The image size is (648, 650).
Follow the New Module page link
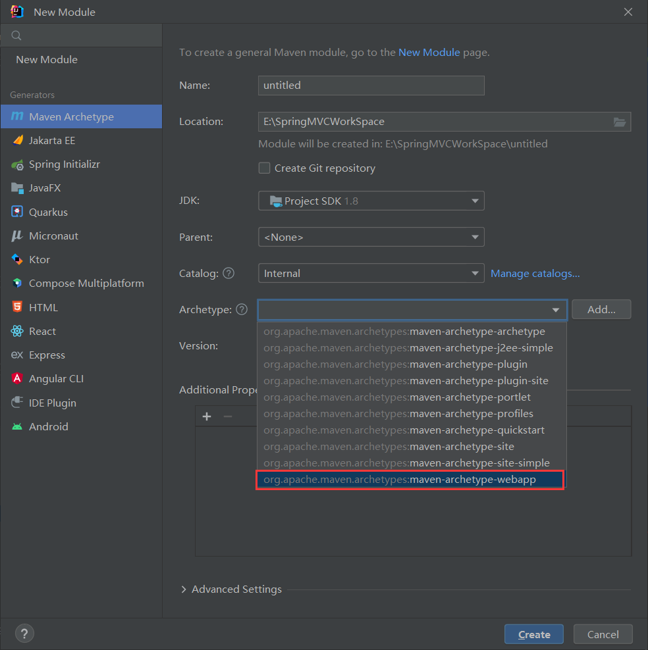pyautogui.click(x=429, y=52)
